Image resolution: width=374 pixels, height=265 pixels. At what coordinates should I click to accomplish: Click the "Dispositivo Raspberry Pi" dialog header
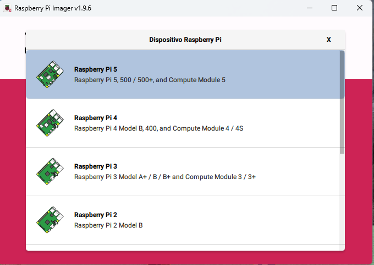(x=185, y=40)
